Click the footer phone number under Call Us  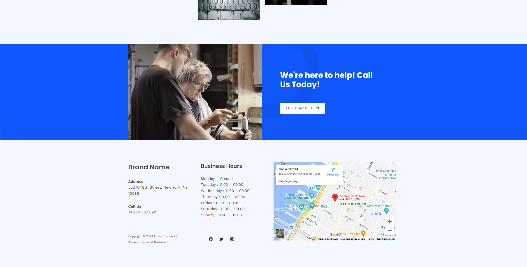click(x=142, y=212)
